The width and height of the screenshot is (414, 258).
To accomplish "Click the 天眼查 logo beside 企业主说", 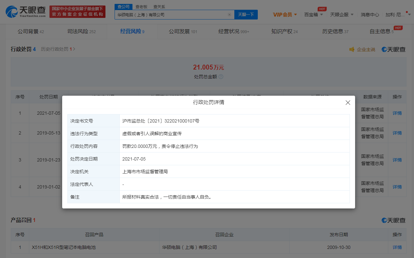I will tap(393, 49).
